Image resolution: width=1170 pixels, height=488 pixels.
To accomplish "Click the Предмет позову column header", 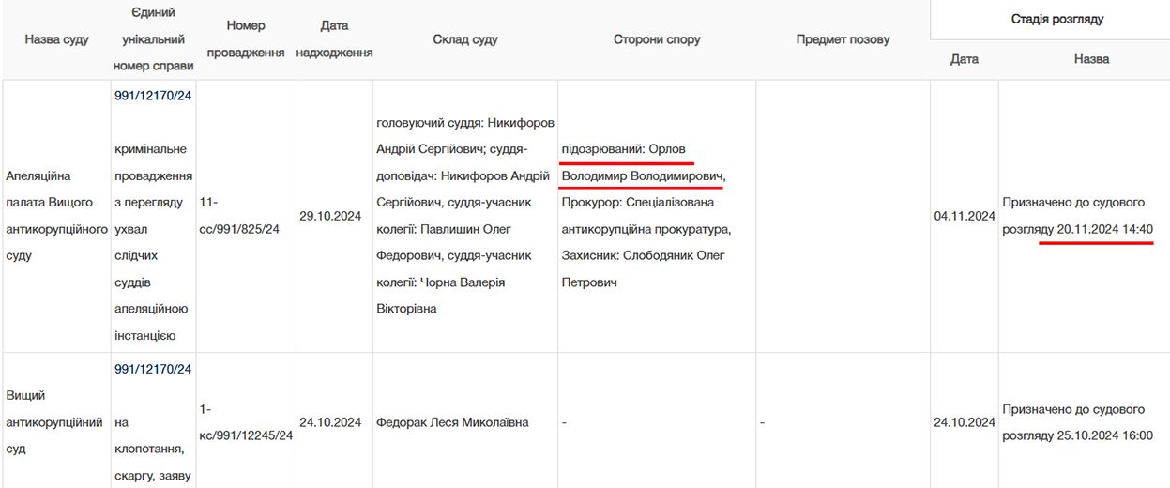I will click(843, 39).
